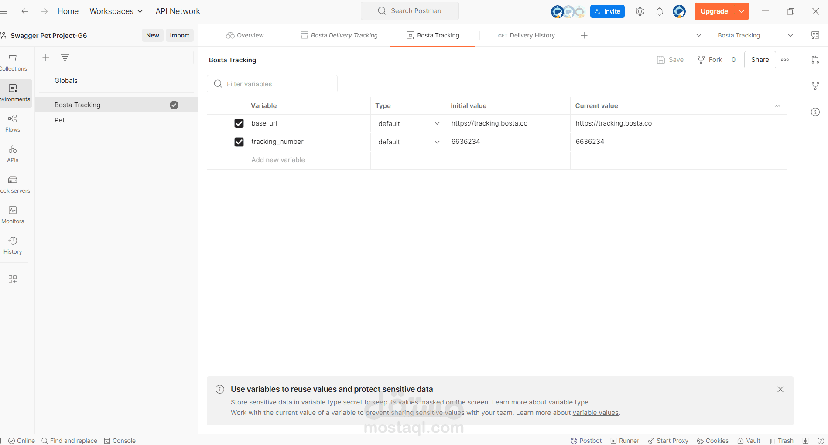
Task: Select the Bosta Tracking environment tab
Action: click(433, 35)
